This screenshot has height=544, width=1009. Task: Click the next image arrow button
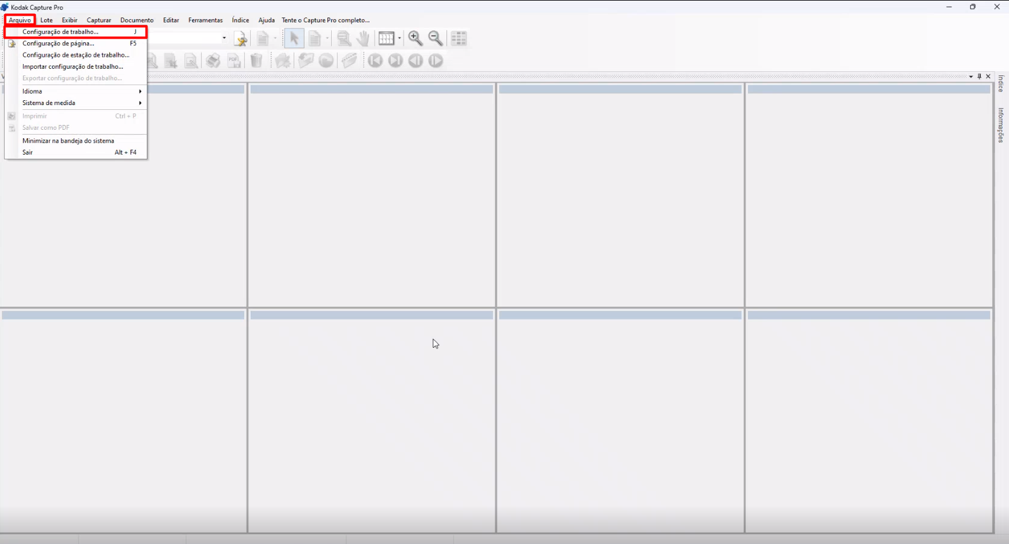point(436,60)
